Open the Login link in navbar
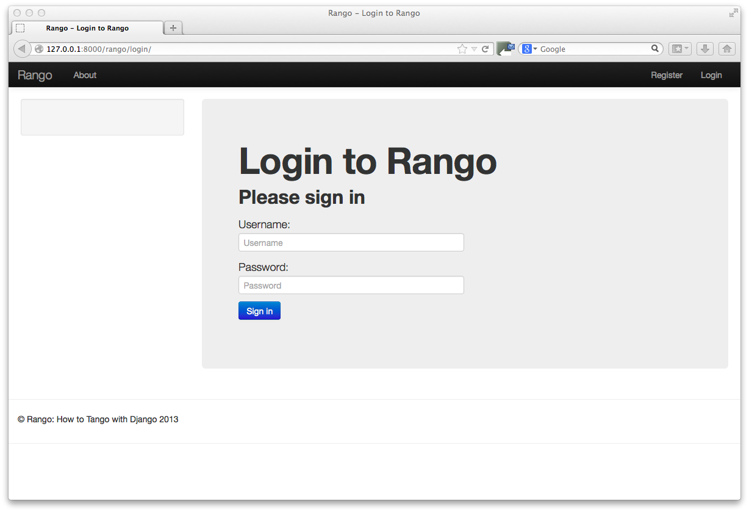This screenshot has height=512, width=749. [x=711, y=75]
